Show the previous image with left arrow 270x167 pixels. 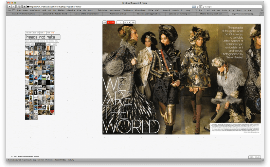(120, 22)
